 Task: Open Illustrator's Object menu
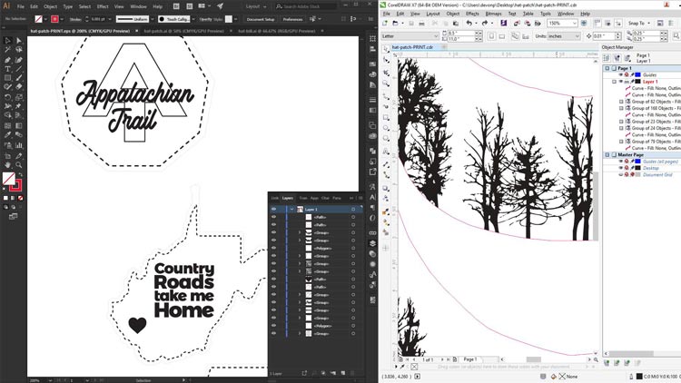pos(50,6)
